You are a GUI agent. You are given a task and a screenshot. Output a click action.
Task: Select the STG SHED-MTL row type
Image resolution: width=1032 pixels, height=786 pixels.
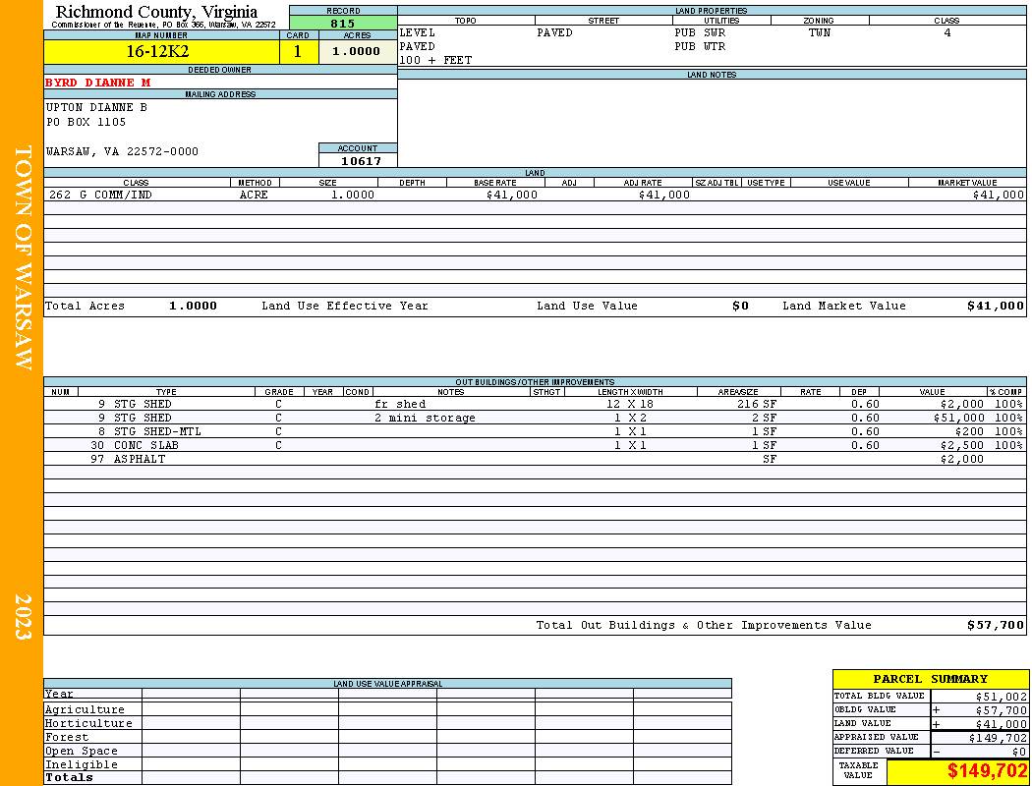pos(157,432)
